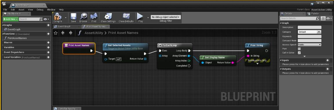
Task: Click the Description text field
Action: (309, 27)
